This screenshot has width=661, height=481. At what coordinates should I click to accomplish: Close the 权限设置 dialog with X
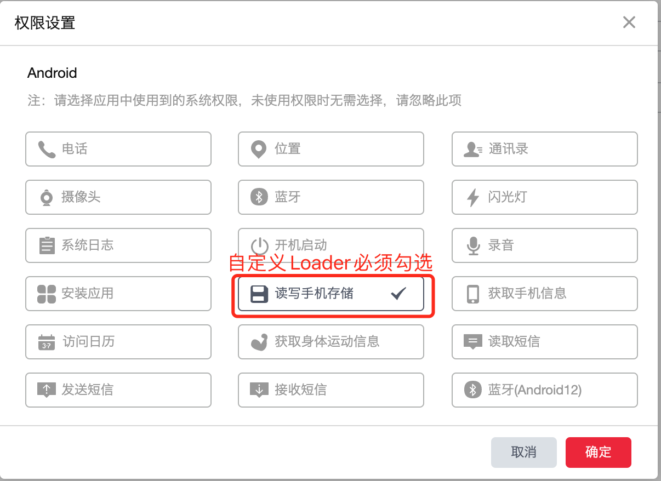point(629,22)
